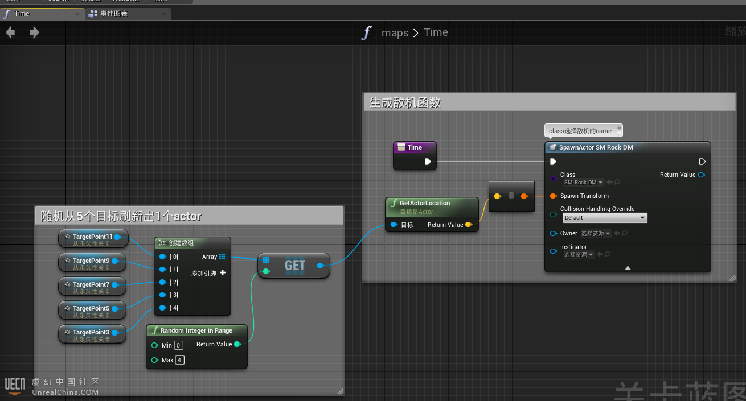Click GetActorLocation's yellow Return Value pin
746x401 pixels.
pyautogui.click(x=469, y=225)
